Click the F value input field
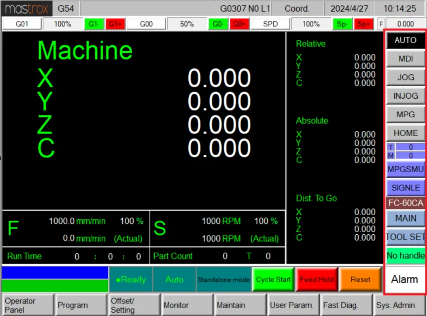The width and height of the screenshot is (427, 316). [405, 24]
